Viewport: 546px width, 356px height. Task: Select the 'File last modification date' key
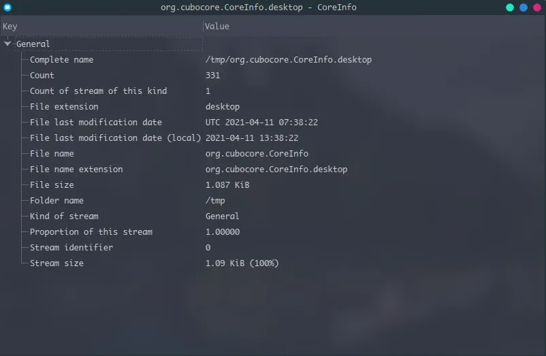point(96,122)
